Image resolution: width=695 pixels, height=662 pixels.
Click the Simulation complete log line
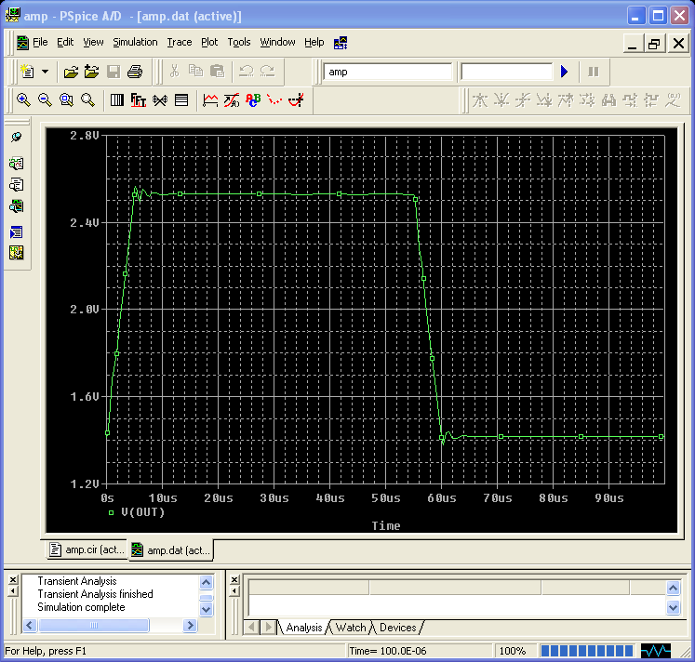coord(81,607)
